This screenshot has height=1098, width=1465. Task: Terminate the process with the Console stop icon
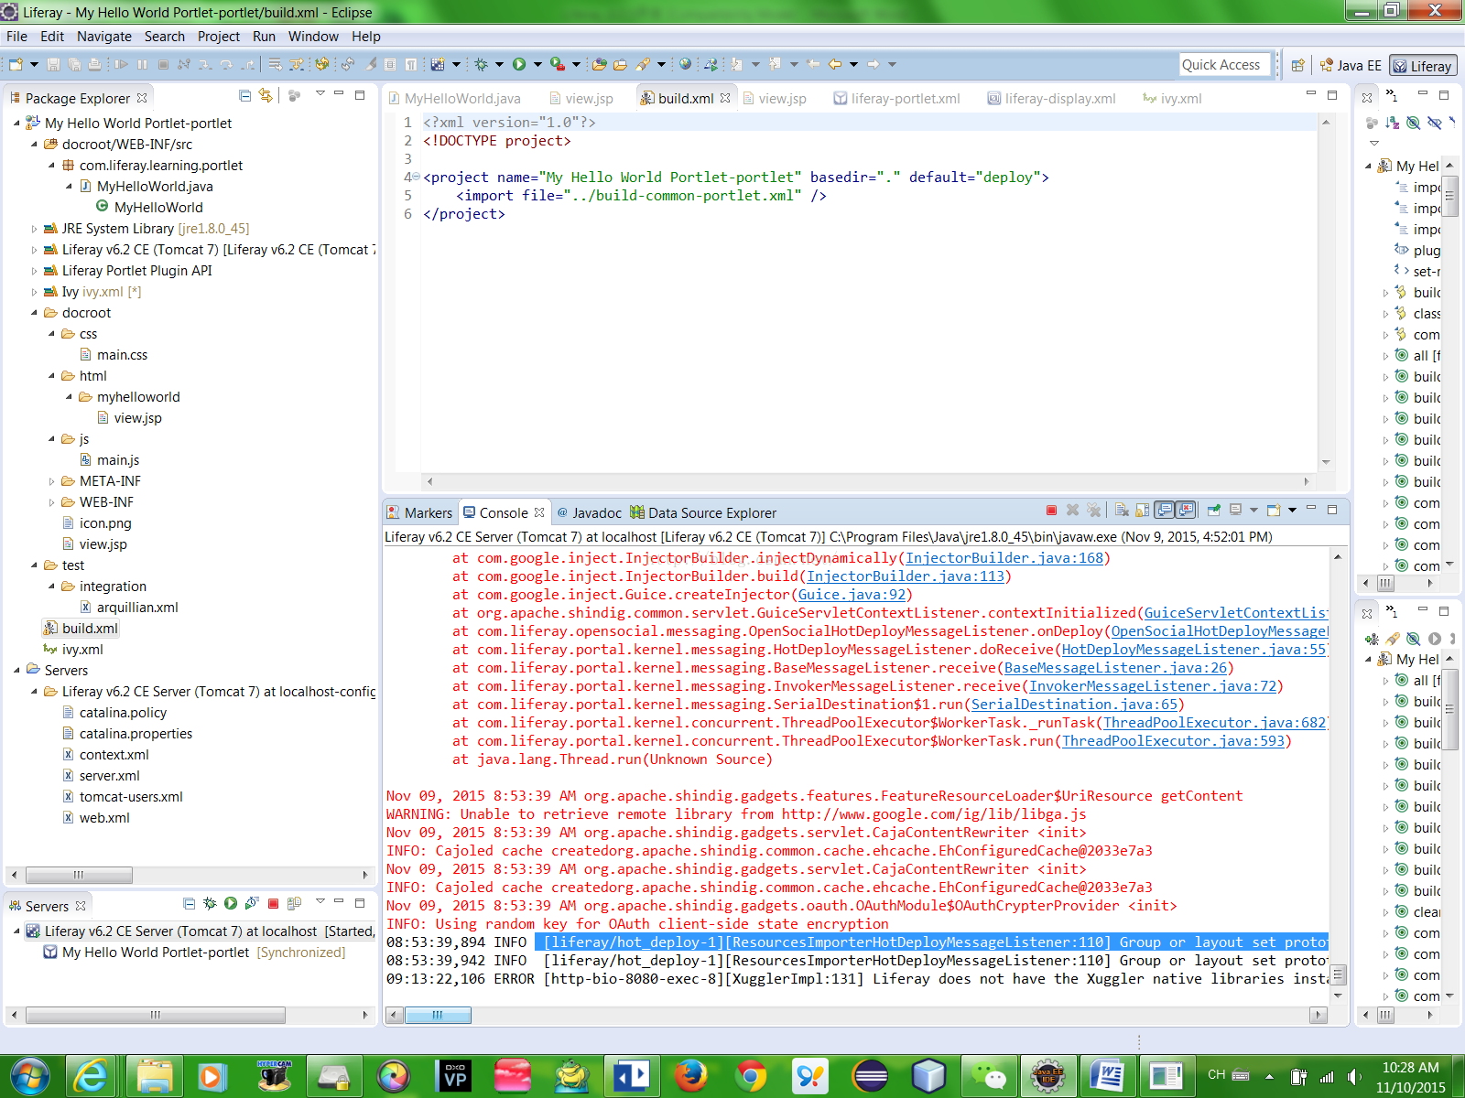click(x=1051, y=511)
